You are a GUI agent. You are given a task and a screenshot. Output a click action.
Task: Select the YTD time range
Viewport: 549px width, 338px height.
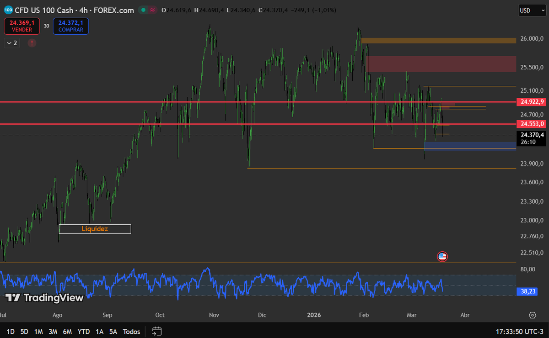[84, 331]
